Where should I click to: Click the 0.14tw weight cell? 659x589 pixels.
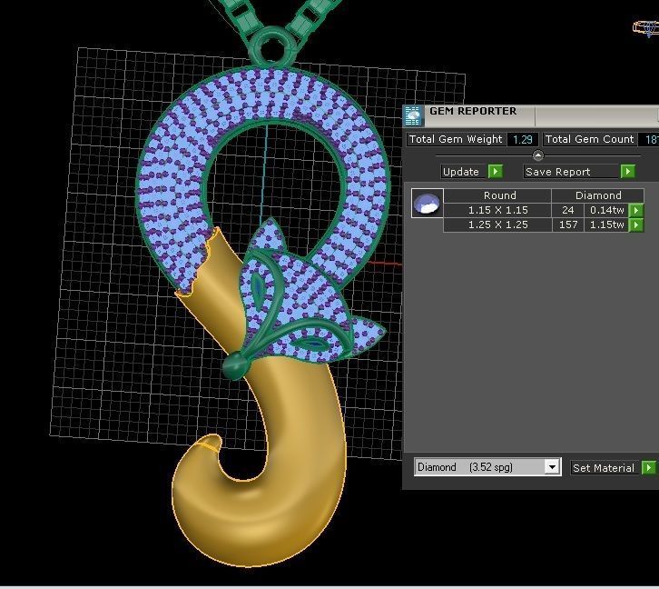[x=606, y=210]
